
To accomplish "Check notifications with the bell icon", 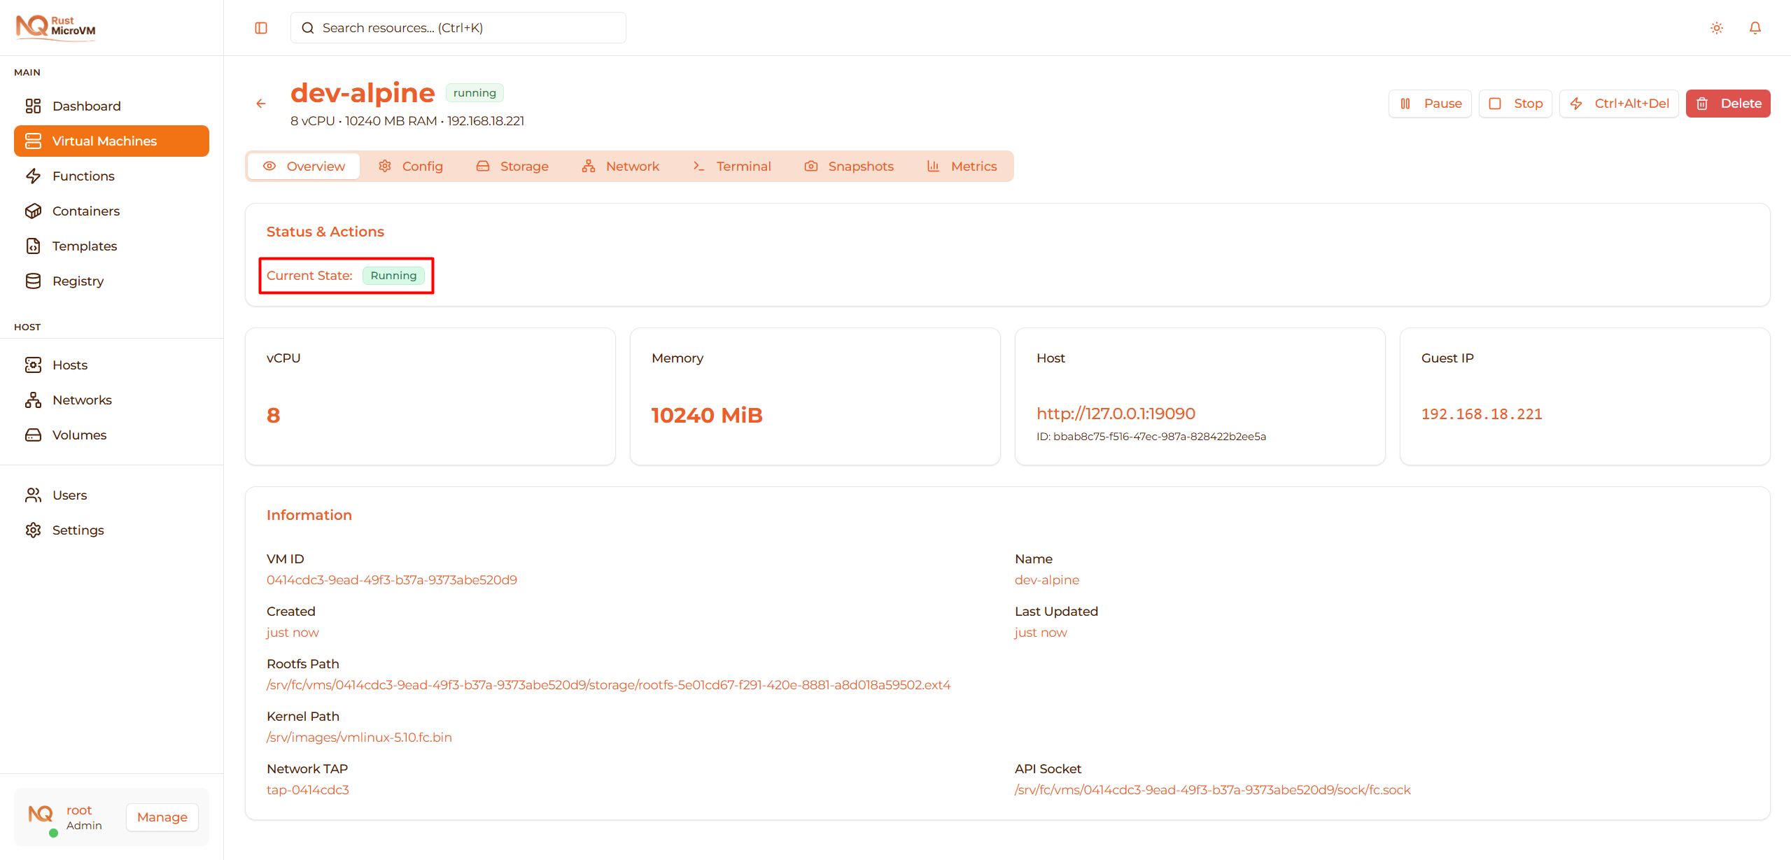I will pyautogui.click(x=1755, y=27).
